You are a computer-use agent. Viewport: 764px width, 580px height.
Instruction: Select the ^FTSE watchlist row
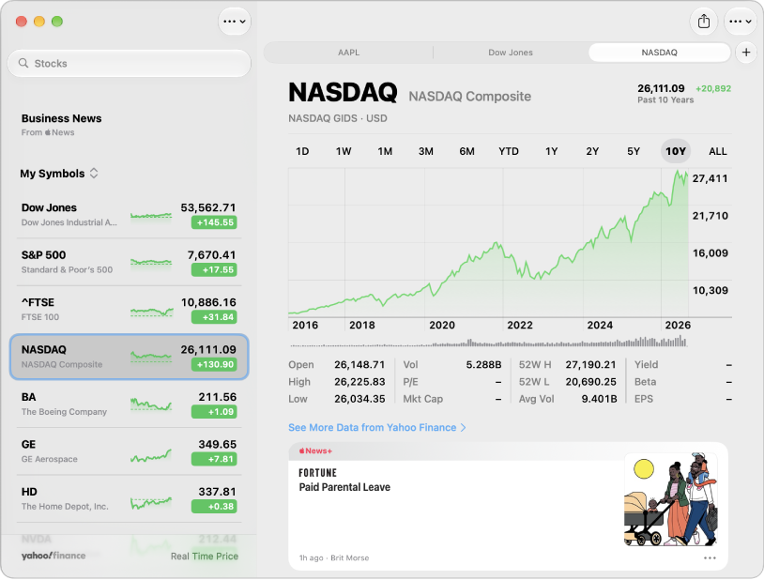point(130,310)
